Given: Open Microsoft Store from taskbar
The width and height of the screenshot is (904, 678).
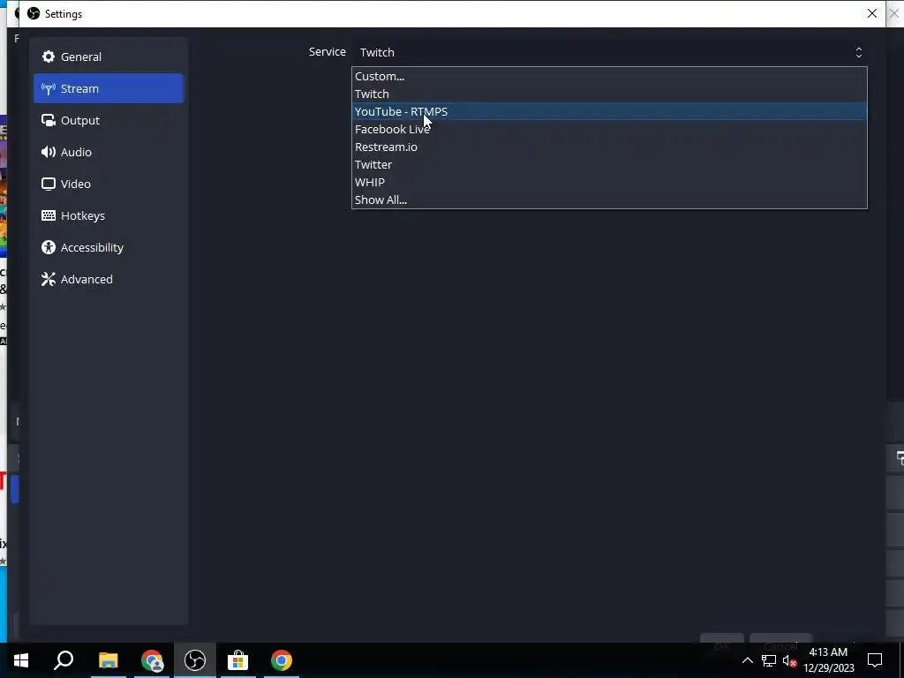Looking at the screenshot, I should [x=237, y=660].
